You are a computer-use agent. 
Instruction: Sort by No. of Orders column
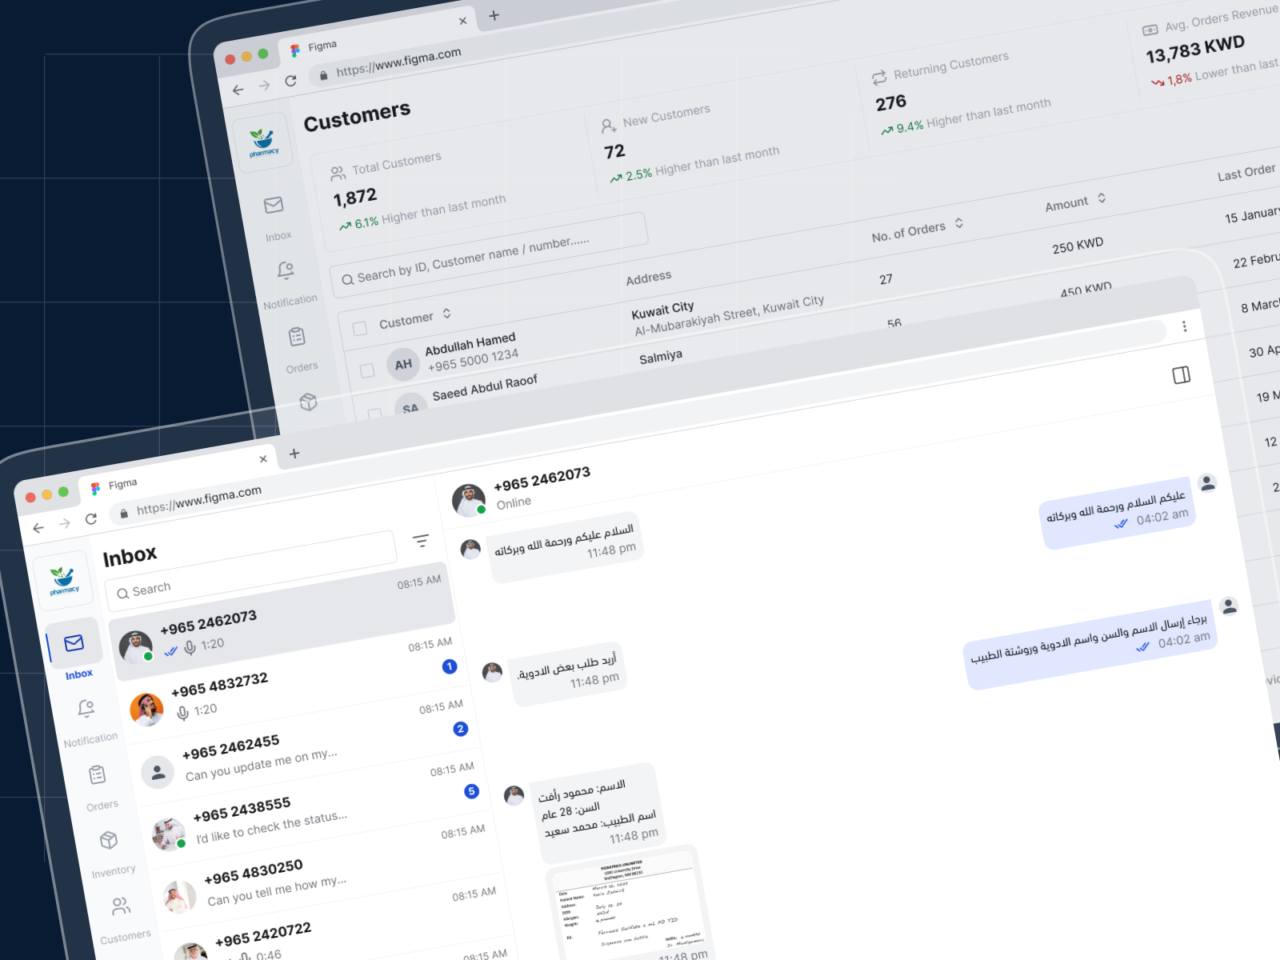pos(958,223)
